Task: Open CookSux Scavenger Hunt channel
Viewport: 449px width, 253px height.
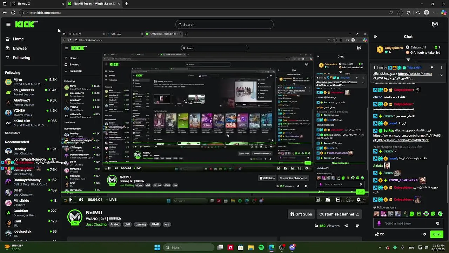Action: click(31, 213)
